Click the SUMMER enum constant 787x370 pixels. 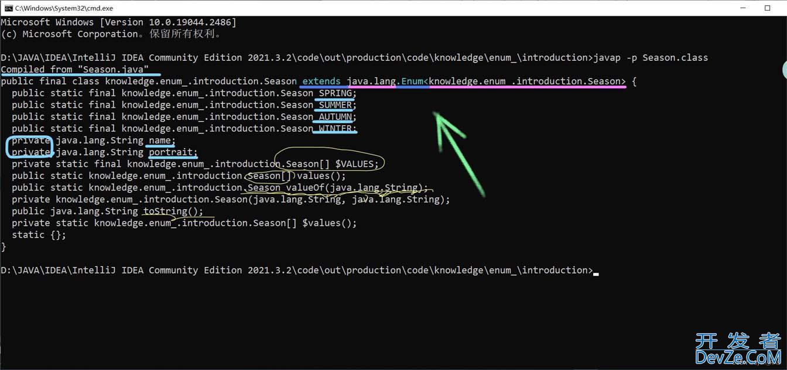pyautogui.click(x=336, y=105)
